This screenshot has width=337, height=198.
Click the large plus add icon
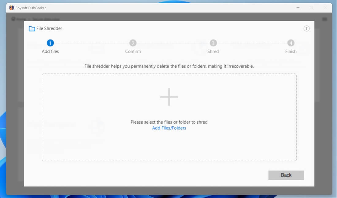tap(169, 97)
